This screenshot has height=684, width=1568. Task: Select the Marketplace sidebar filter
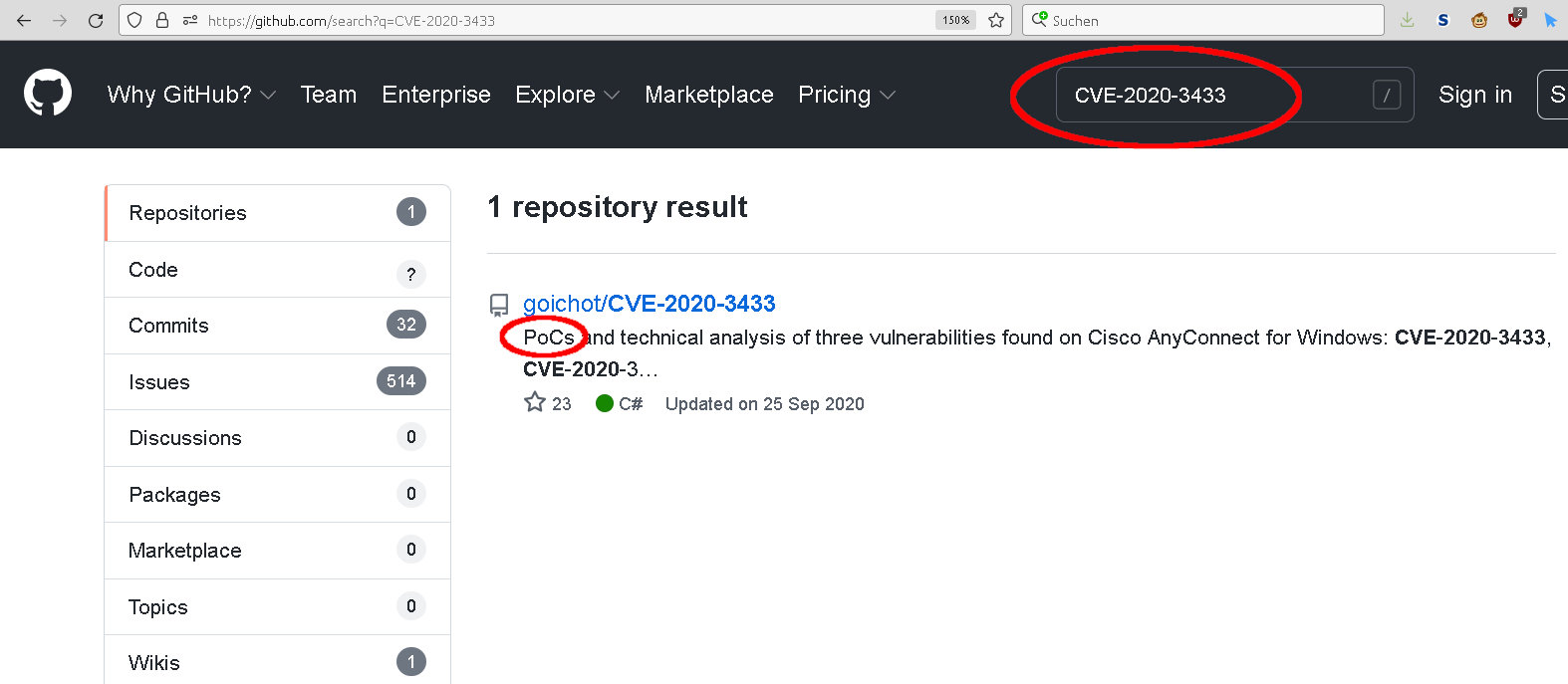pos(277,551)
